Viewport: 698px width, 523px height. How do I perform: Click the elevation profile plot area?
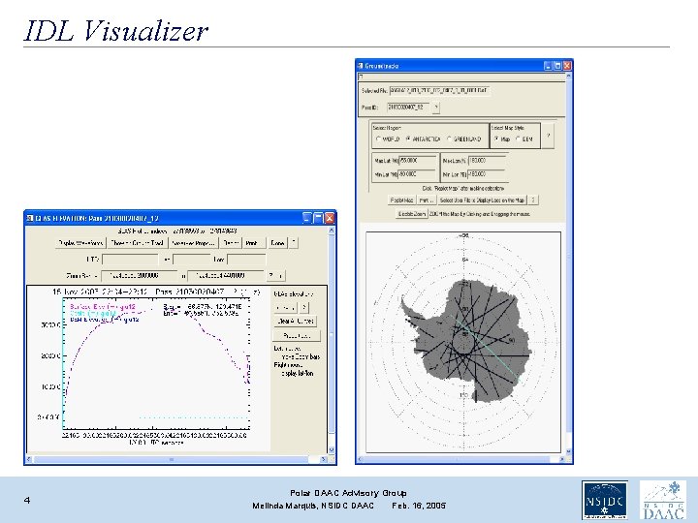pyautogui.click(x=156, y=364)
